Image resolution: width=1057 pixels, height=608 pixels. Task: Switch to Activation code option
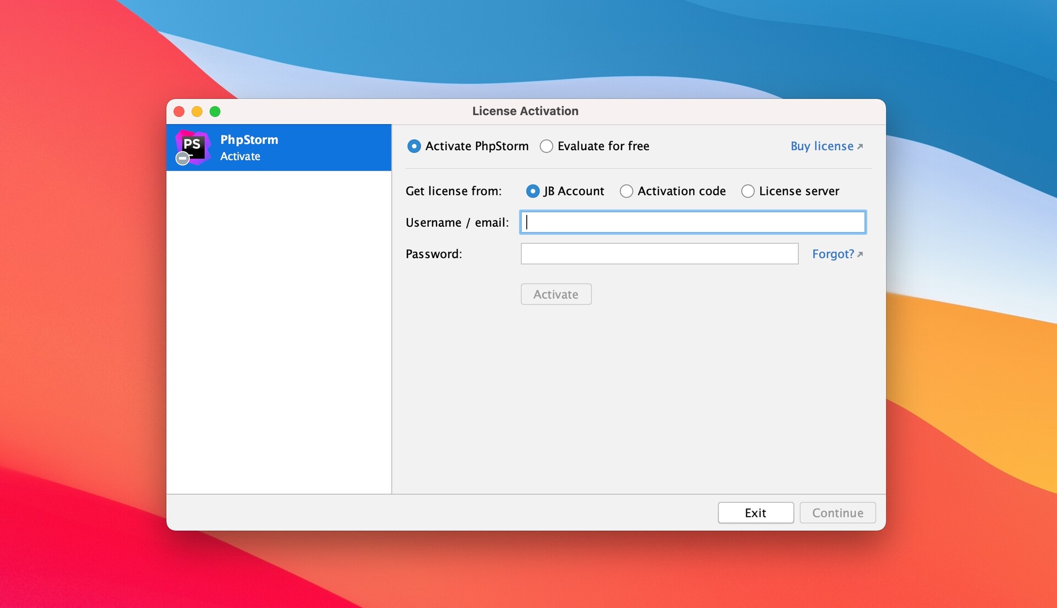[x=626, y=191]
